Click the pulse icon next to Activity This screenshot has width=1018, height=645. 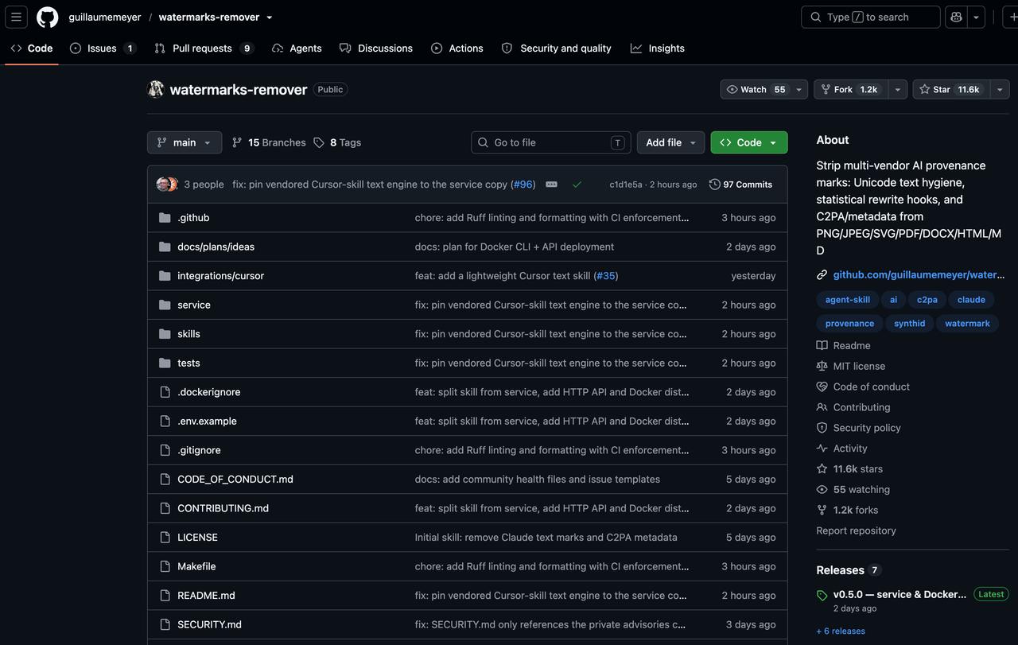(822, 449)
